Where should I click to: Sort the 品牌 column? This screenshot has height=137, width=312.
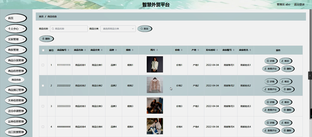(x=116, y=50)
